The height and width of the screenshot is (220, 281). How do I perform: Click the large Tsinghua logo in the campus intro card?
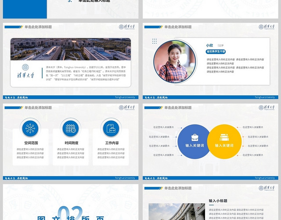click(x=25, y=71)
